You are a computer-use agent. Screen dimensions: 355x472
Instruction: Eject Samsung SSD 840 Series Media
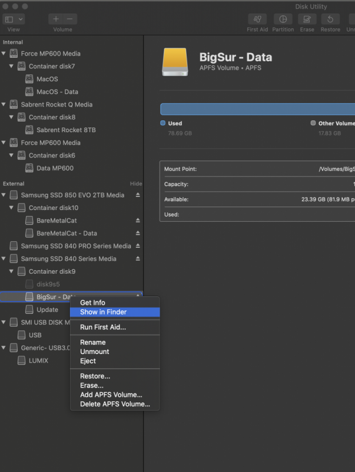click(138, 258)
